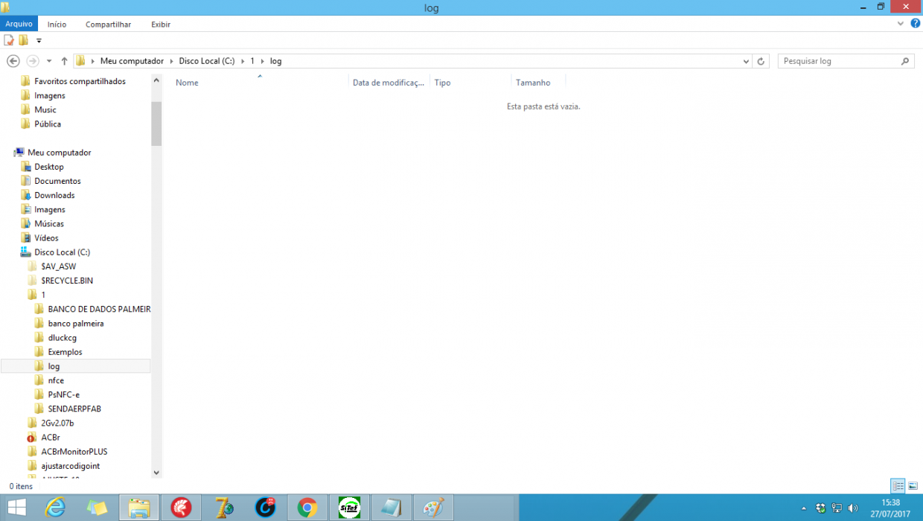The width and height of the screenshot is (923, 521).
Task: Click the navigation pane scroll up arrow
Action: [156, 80]
